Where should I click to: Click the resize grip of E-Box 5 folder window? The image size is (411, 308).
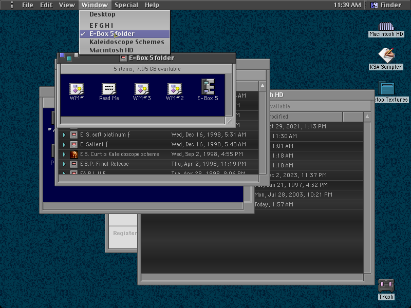coord(229,121)
